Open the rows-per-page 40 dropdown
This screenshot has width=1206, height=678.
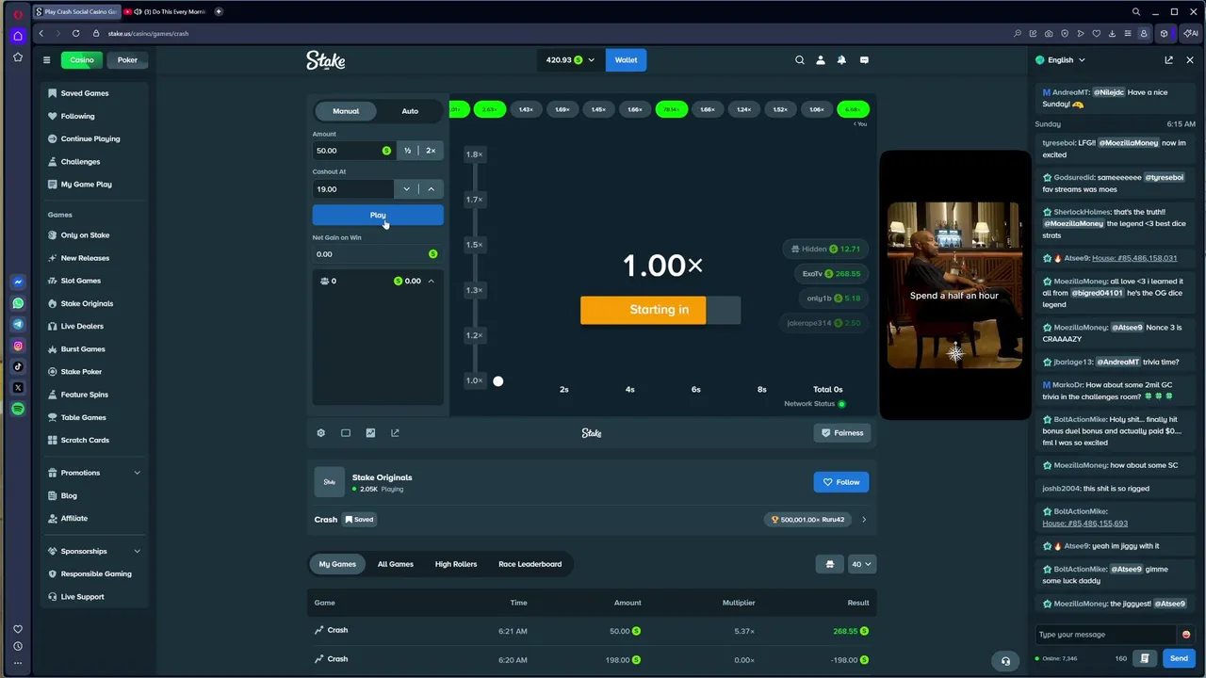pyautogui.click(x=862, y=564)
